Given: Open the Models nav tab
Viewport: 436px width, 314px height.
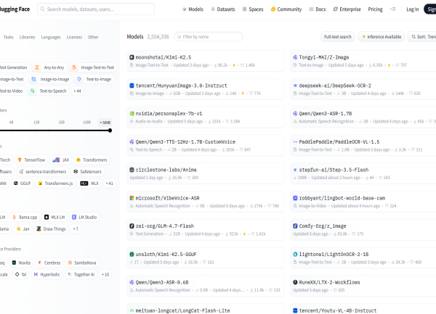Looking at the screenshot, I should click(193, 9).
